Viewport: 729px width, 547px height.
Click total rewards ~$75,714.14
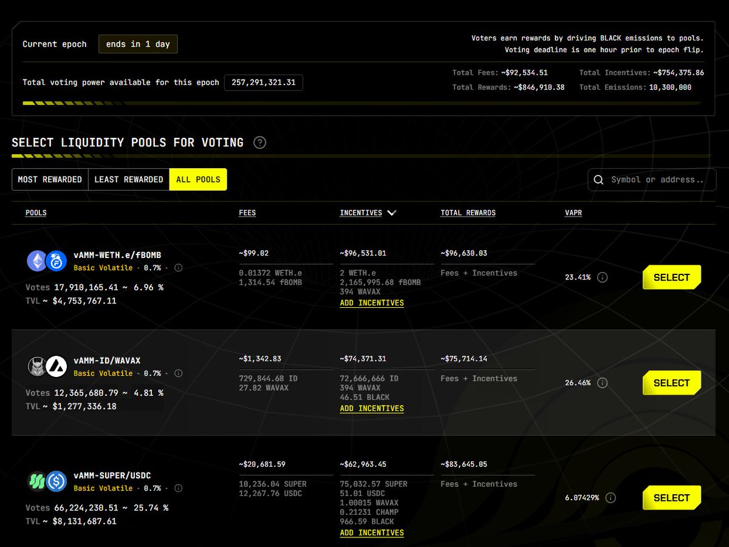pos(464,359)
